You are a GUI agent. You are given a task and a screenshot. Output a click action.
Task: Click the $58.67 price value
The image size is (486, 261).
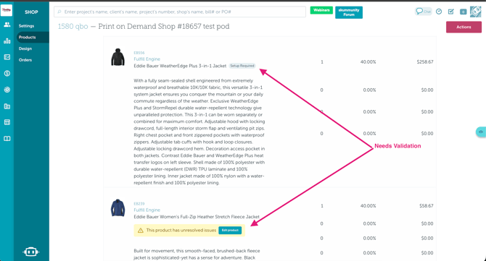tap(427, 206)
